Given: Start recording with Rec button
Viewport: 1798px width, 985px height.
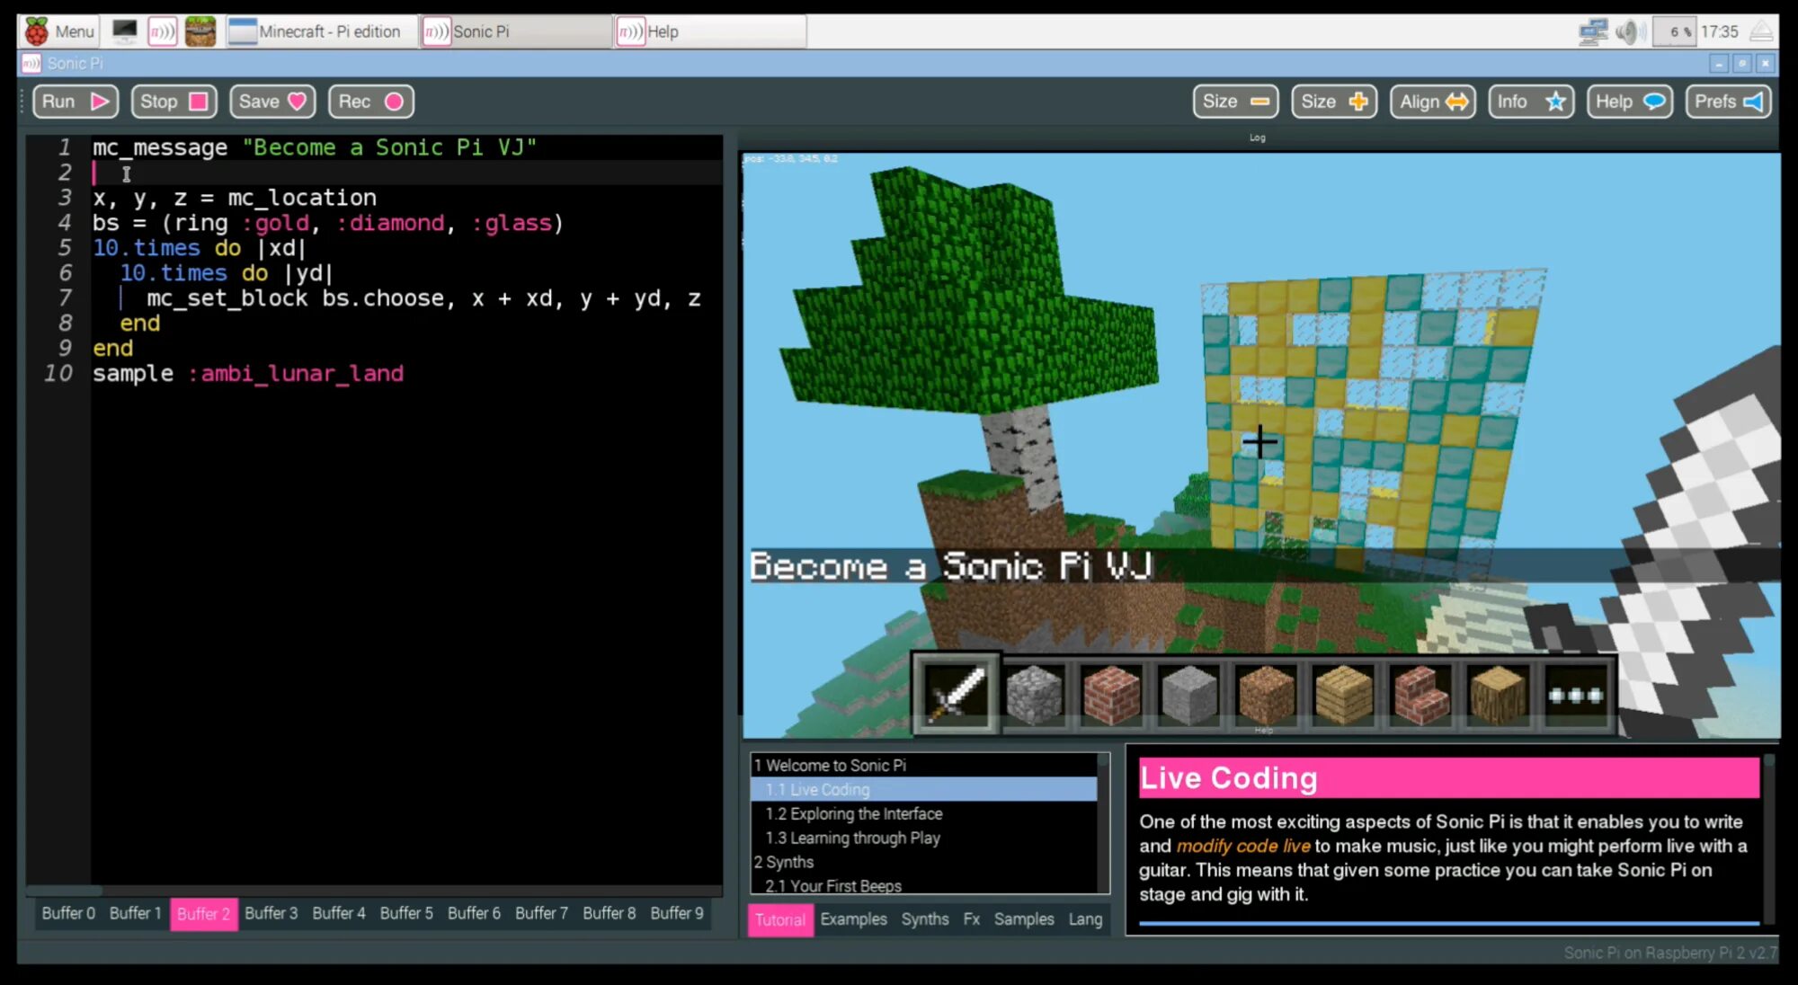Looking at the screenshot, I should click(x=370, y=102).
